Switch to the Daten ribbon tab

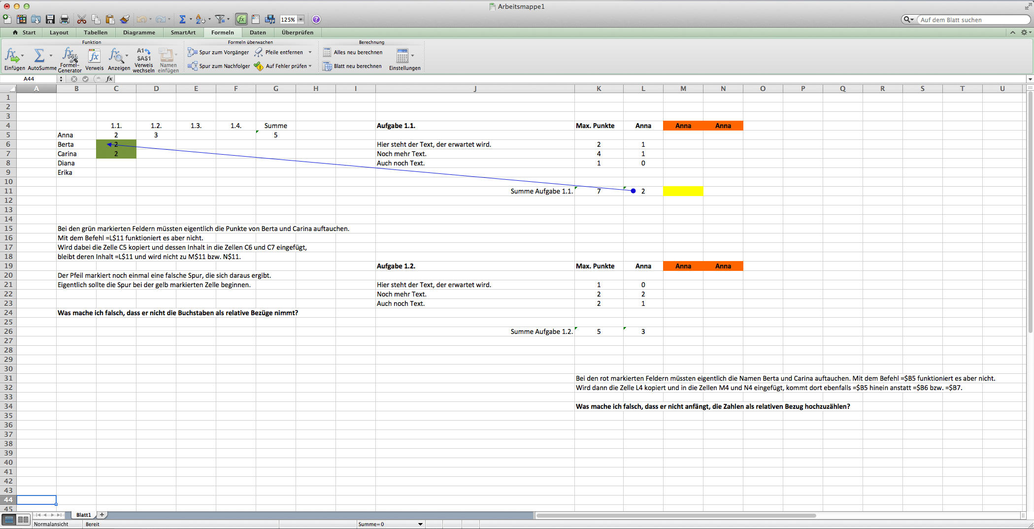(258, 33)
